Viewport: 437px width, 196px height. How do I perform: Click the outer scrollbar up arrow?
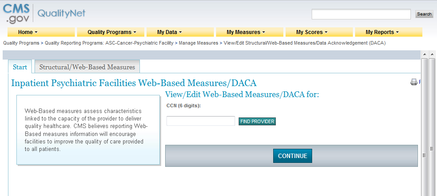coord(432,54)
